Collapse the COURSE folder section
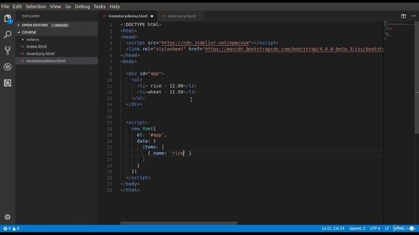The image size is (419, 235). pyautogui.click(x=29, y=32)
